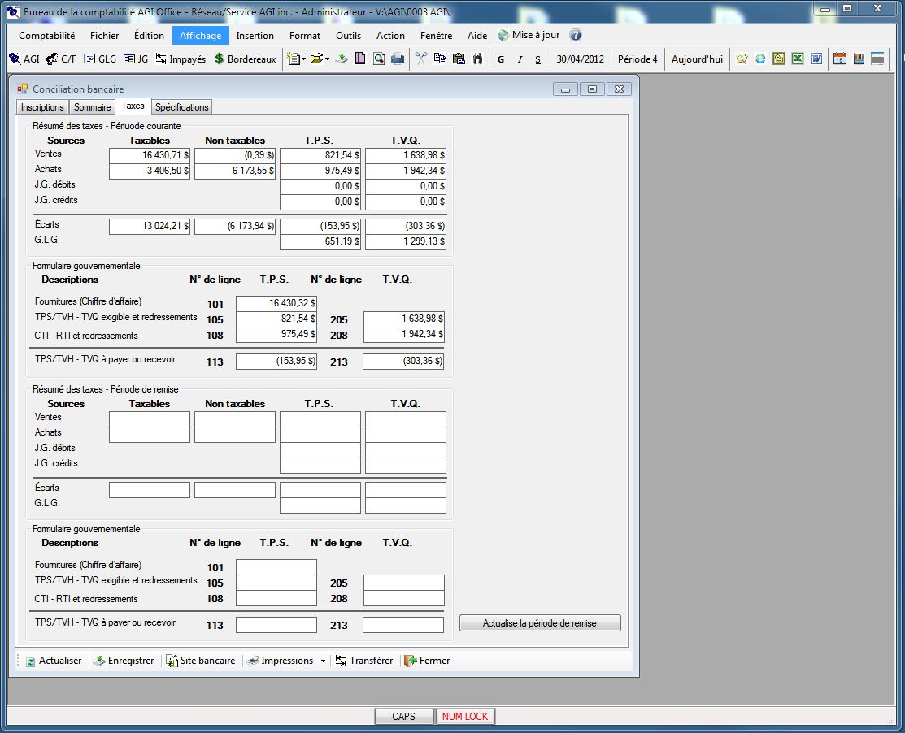Click the Actualiser button at bottom
Image resolution: width=905 pixels, height=733 pixels.
[x=54, y=661]
